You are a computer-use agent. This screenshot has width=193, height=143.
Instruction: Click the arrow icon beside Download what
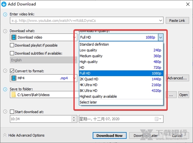[x=5, y=31]
